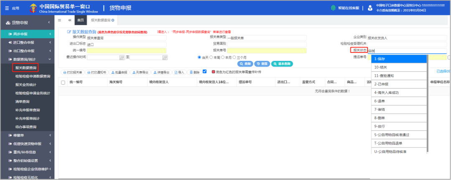Click the user profile avatar icon

click(370, 8)
